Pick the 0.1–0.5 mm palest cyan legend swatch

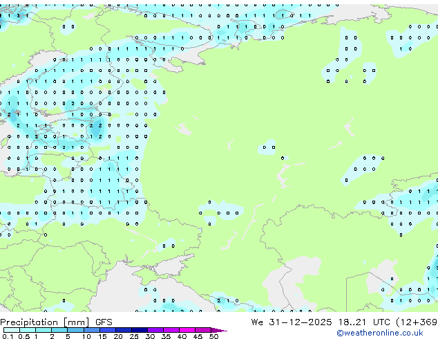[12, 330]
